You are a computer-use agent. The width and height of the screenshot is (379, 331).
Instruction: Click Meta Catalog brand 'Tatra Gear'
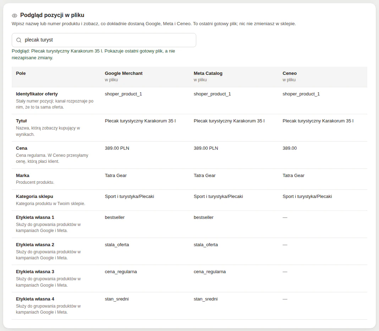(x=204, y=175)
